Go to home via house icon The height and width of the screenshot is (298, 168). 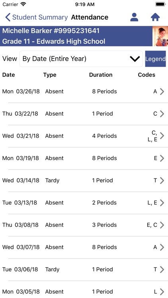[155, 17]
